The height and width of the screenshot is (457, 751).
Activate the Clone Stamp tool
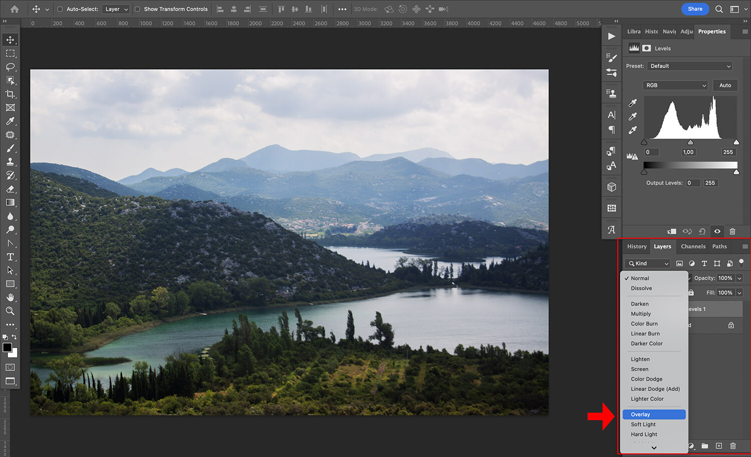10,161
